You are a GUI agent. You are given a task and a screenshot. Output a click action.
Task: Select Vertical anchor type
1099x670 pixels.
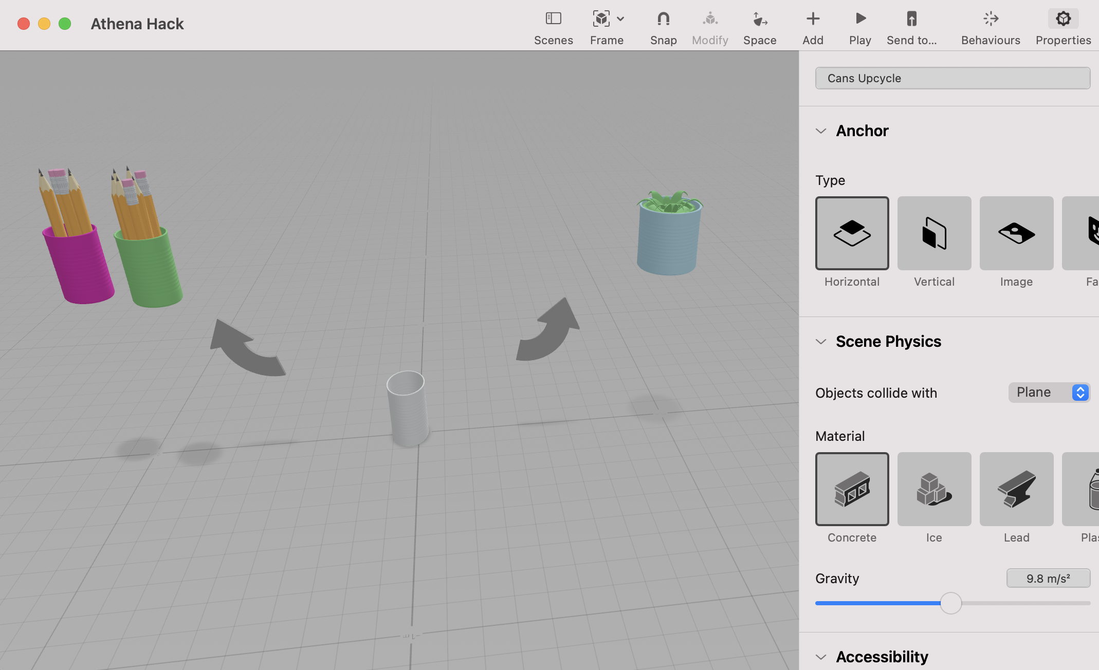coord(934,233)
